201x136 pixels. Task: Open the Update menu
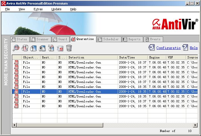pyautogui.click(x=56, y=9)
